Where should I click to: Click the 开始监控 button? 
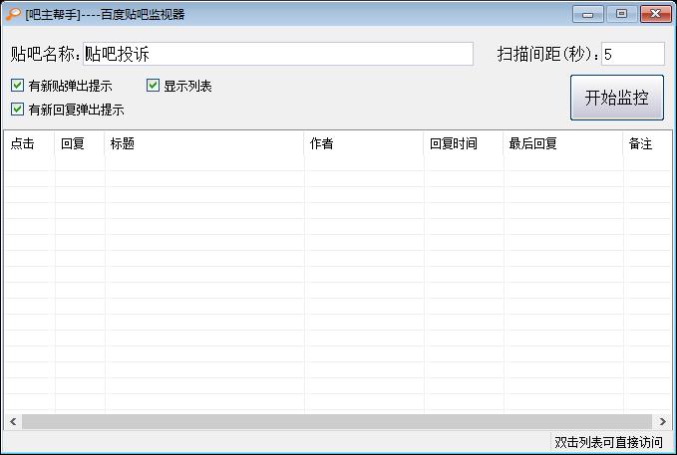[617, 98]
